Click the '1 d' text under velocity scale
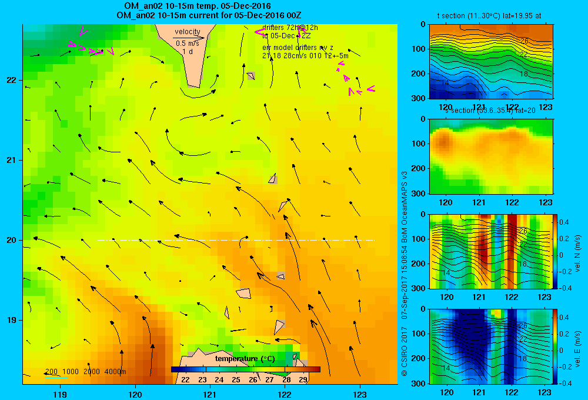This screenshot has height=400, width=588. pos(188,51)
